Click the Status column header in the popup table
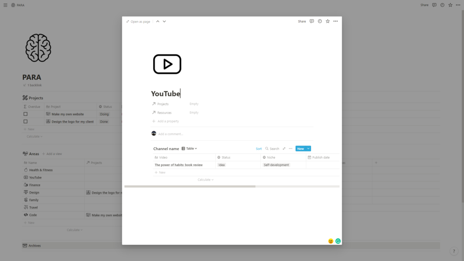Image resolution: width=464 pixels, height=261 pixels. 238,158
